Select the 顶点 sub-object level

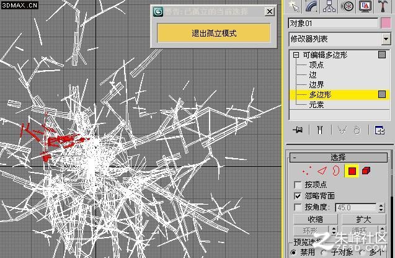pyautogui.click(x=316, y=64)
